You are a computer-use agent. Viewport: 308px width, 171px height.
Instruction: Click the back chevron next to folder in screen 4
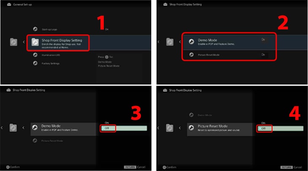tap(180, 128)
